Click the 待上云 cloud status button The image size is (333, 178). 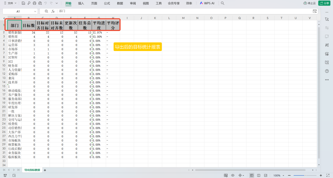point(310,3)
